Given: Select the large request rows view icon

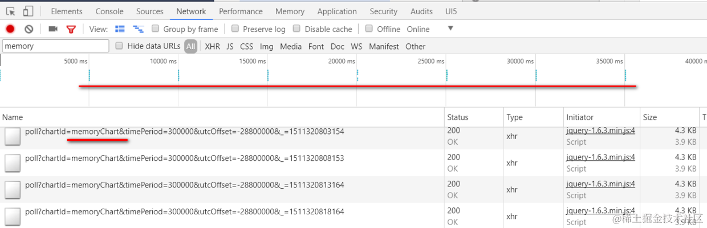Looking at the screenshot, I should pyautogui.click(x=120, y=29).
